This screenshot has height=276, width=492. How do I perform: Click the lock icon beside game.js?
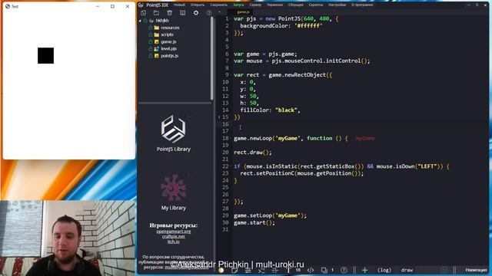pos(151,41)
